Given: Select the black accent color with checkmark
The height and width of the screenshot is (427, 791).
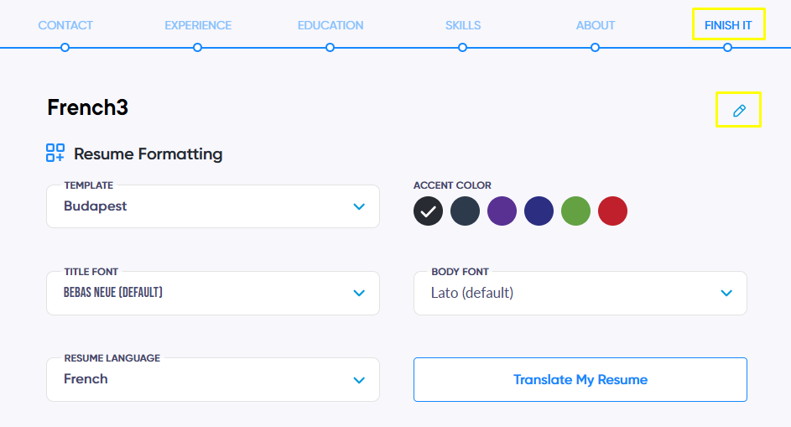Looking at the screenshot, I should tap(429, 211).
